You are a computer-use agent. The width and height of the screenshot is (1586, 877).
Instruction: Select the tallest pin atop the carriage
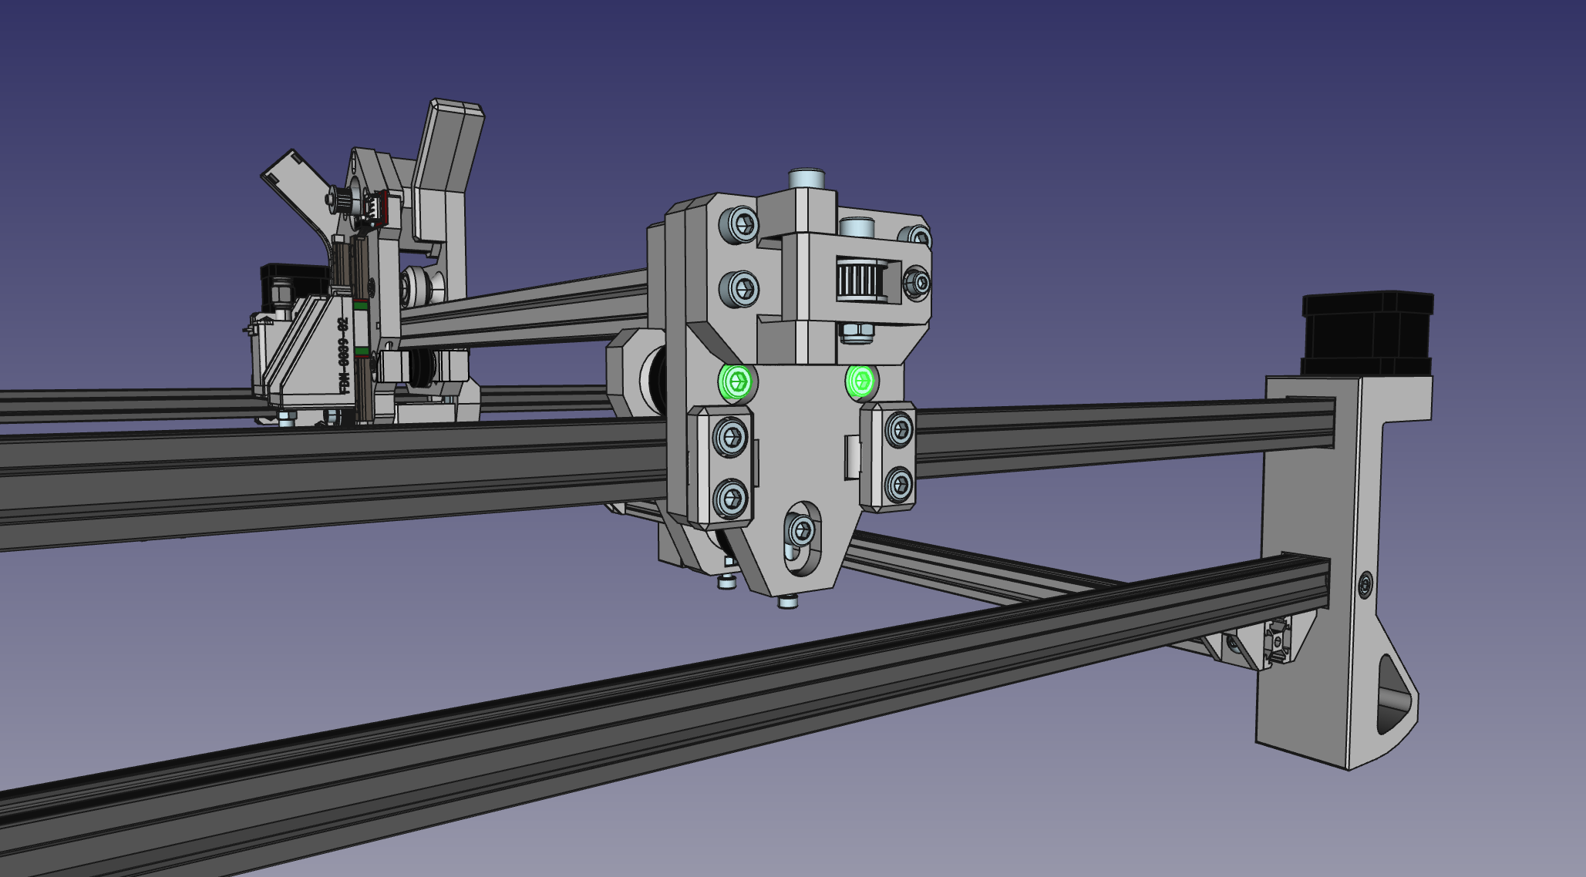click(x=807, y=177)
